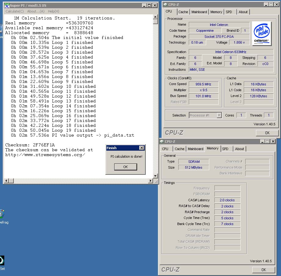Screen dimensions: 281x276
Task: Switch to Memory tab in top CPU-Z window
Action: pos(216,12)
